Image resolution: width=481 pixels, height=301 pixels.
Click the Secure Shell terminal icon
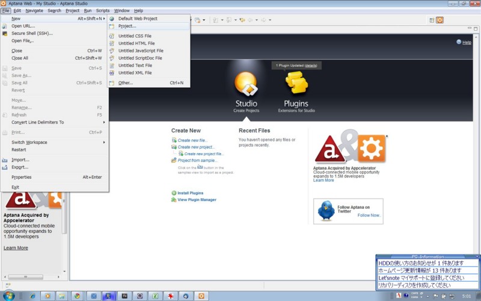click(x=5, y=34)
